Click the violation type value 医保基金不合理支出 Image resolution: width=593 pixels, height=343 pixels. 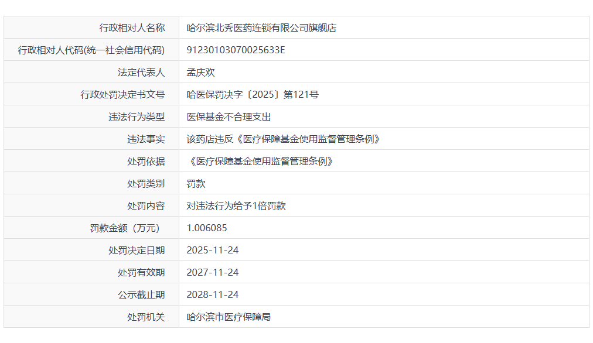tap(229, 116)
